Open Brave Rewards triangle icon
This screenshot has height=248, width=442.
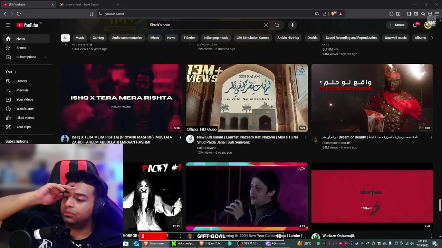340,14
